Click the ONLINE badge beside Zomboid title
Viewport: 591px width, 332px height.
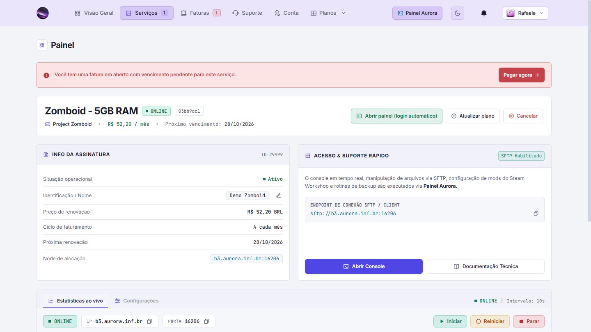tap(156, 111)
